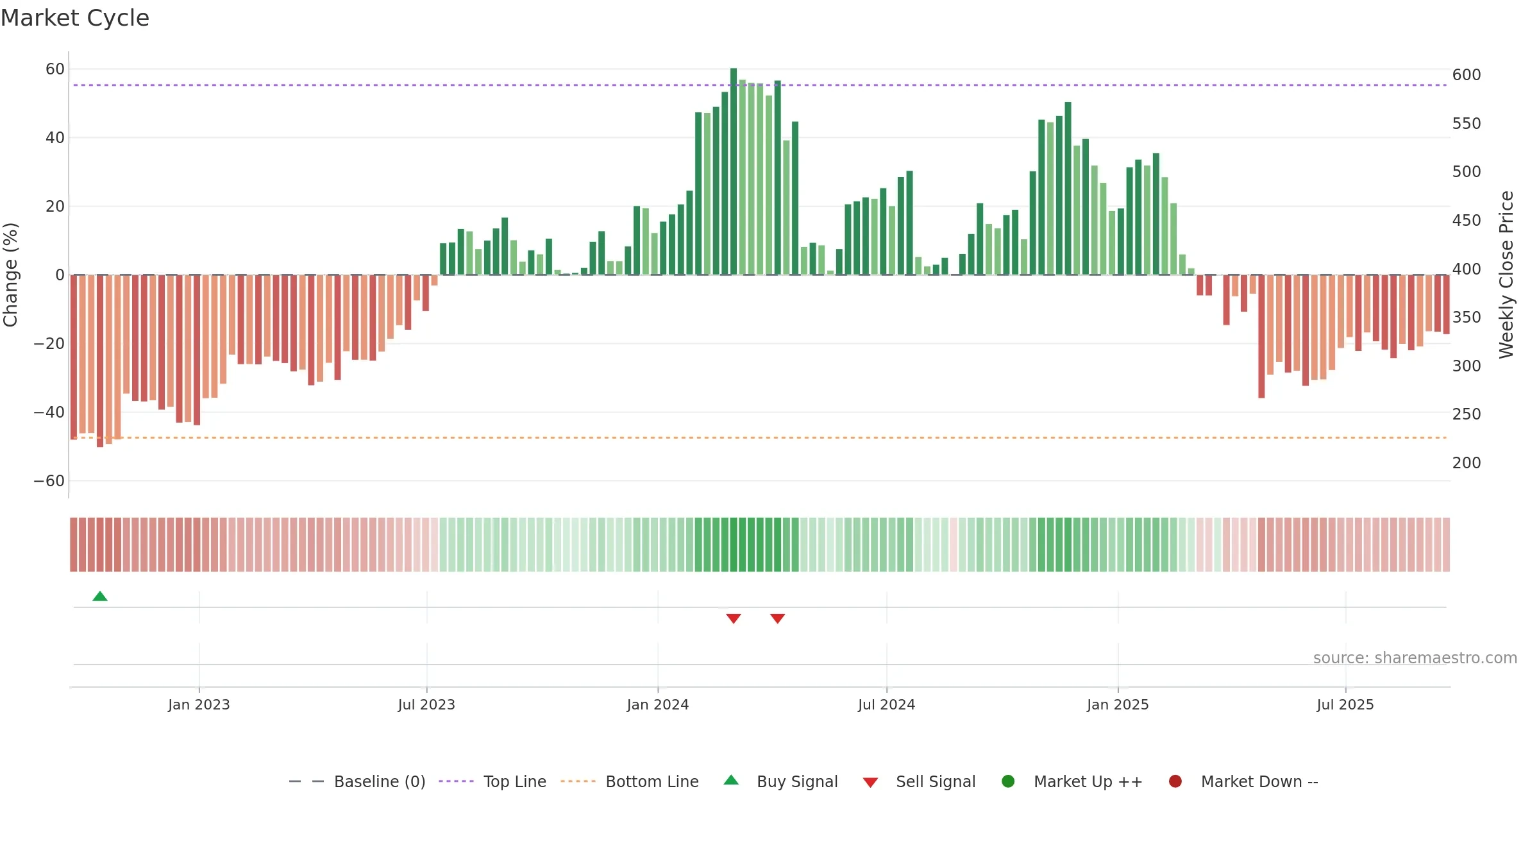The width and height of the screenshot is (1539, 866).
Task: Click the Jul 2023 axis label
Action: (426, 705)
